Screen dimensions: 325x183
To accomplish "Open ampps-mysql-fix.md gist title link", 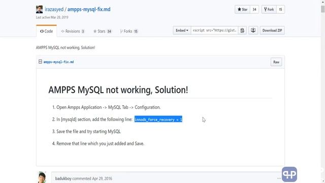I will [x=89, y=9].
